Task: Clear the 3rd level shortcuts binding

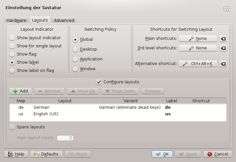Action: [223, 48]
